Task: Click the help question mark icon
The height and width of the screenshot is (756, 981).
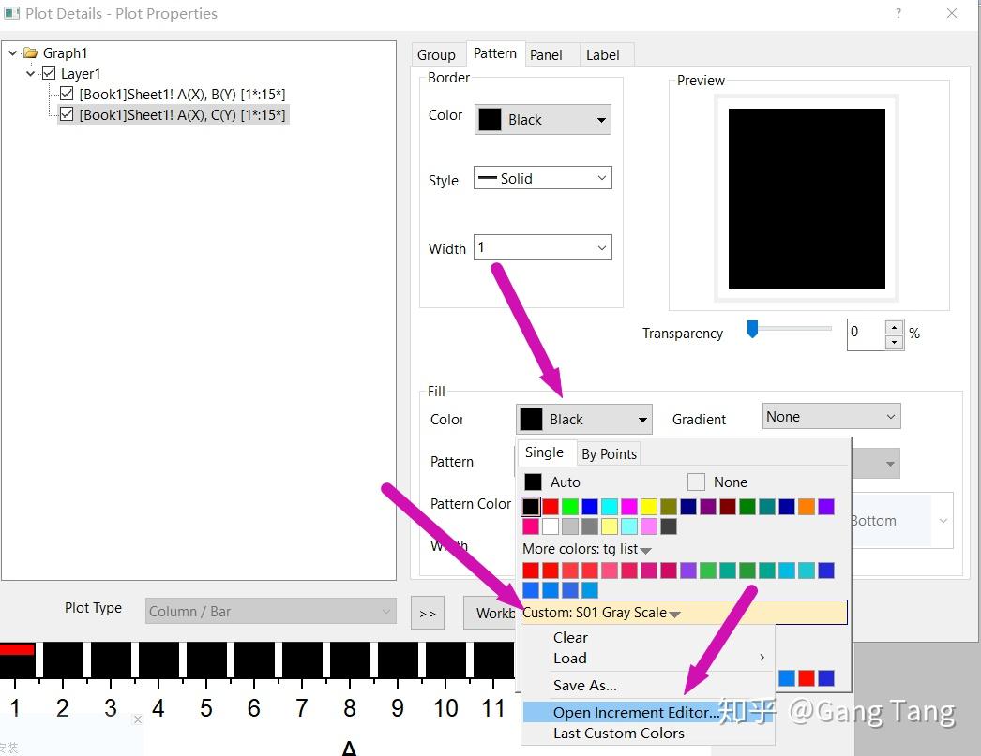Action: 898,13
